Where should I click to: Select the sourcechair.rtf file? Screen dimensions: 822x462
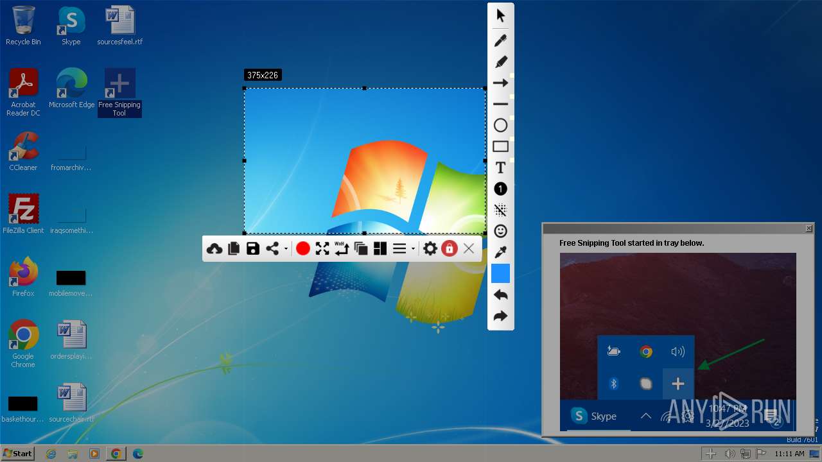click(71, 404)
